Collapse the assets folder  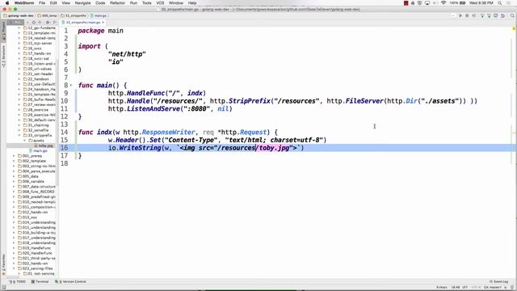(x=25, y=141)
